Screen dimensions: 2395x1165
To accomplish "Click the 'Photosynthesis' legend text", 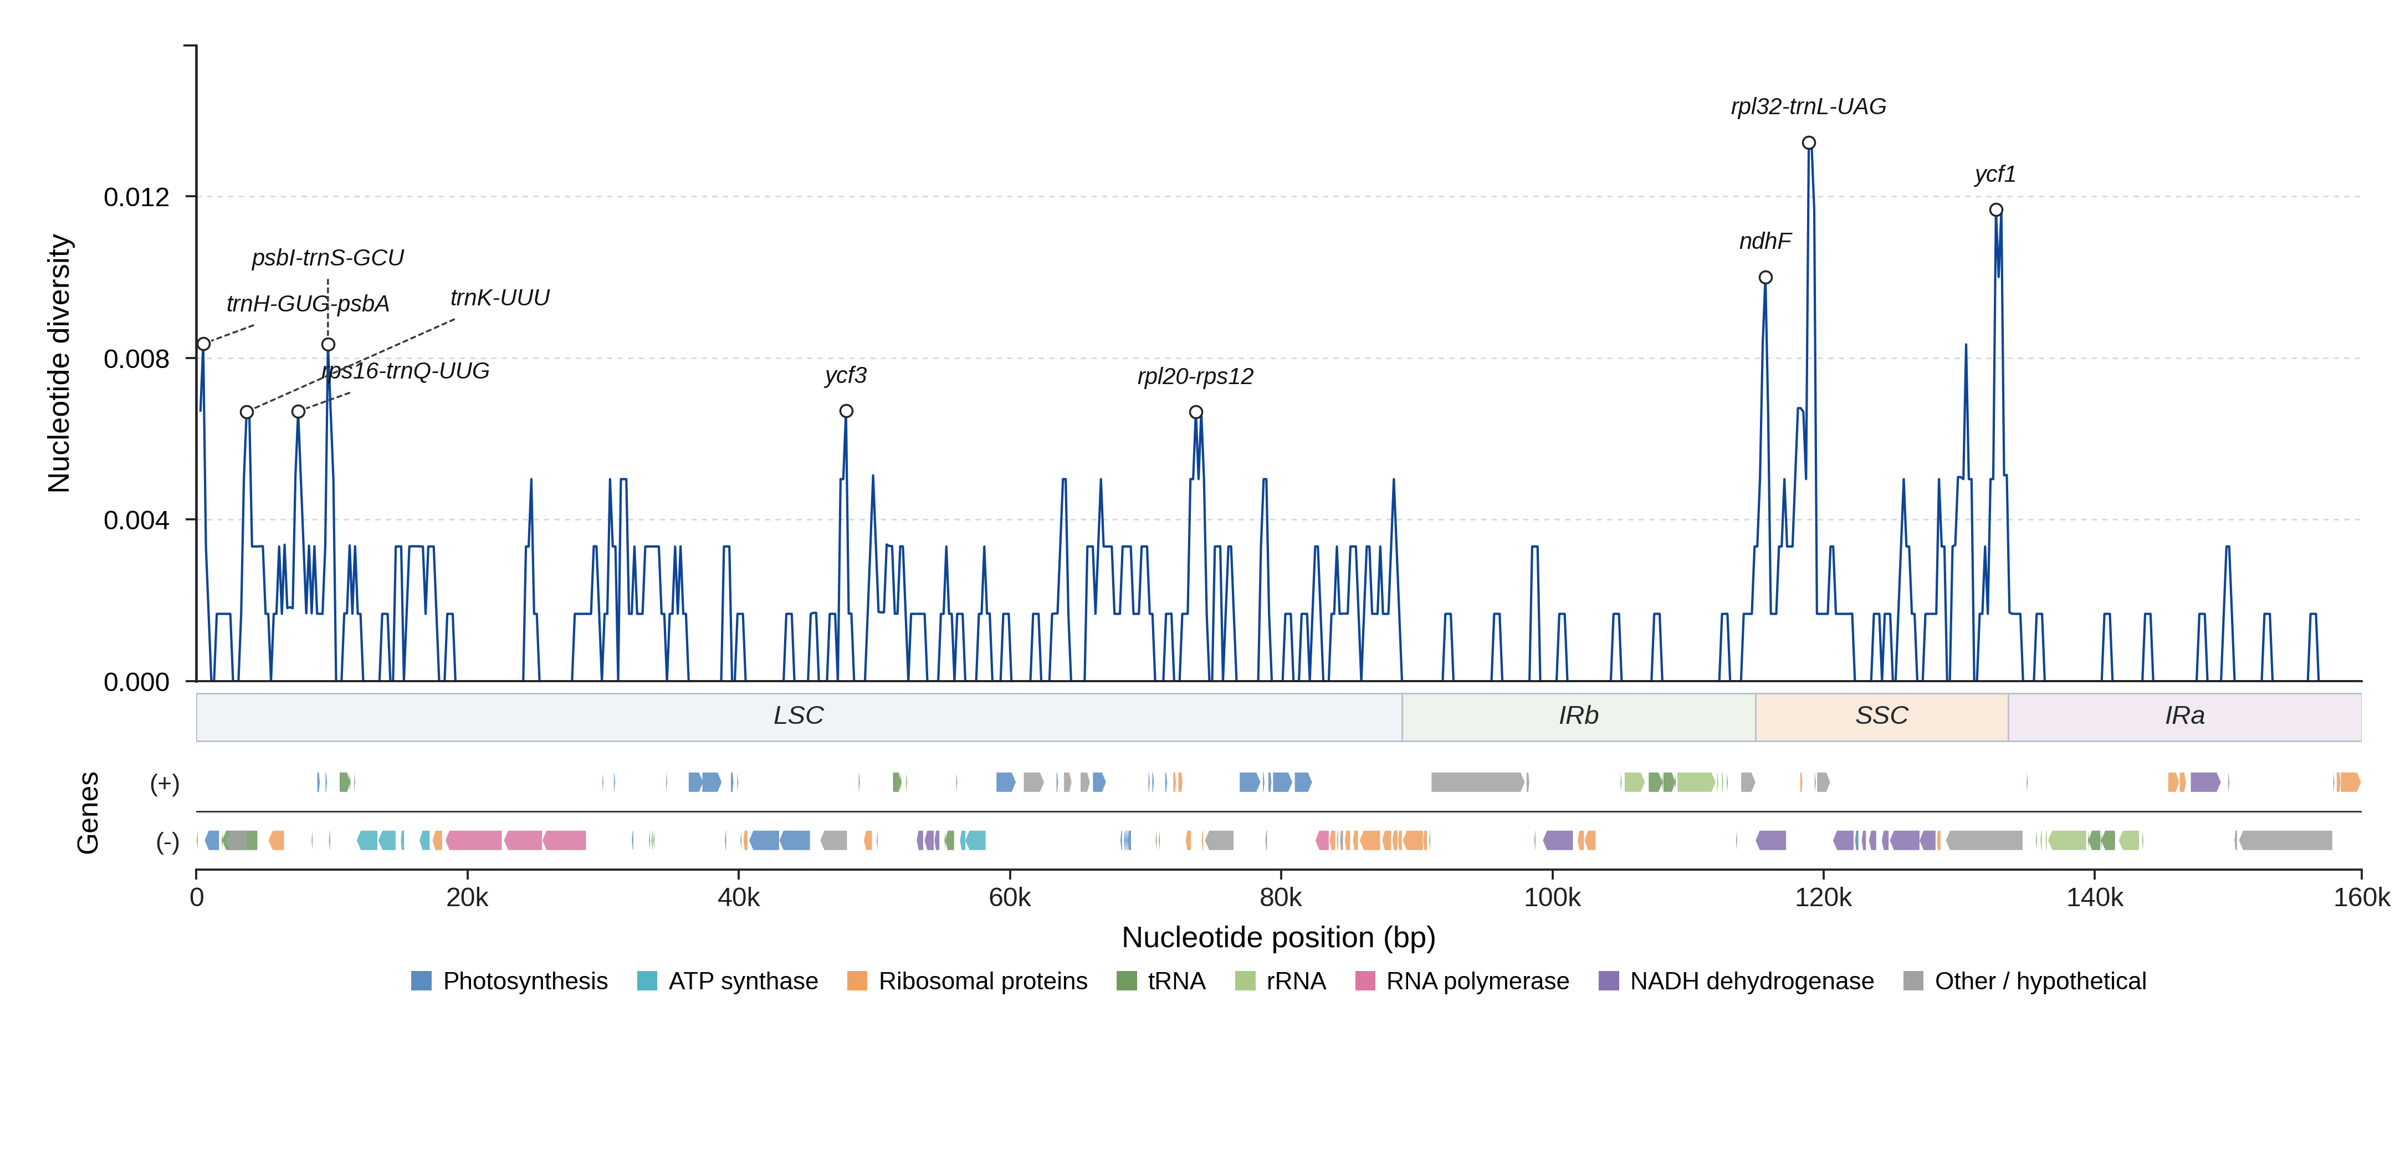I will click(525, 981).
